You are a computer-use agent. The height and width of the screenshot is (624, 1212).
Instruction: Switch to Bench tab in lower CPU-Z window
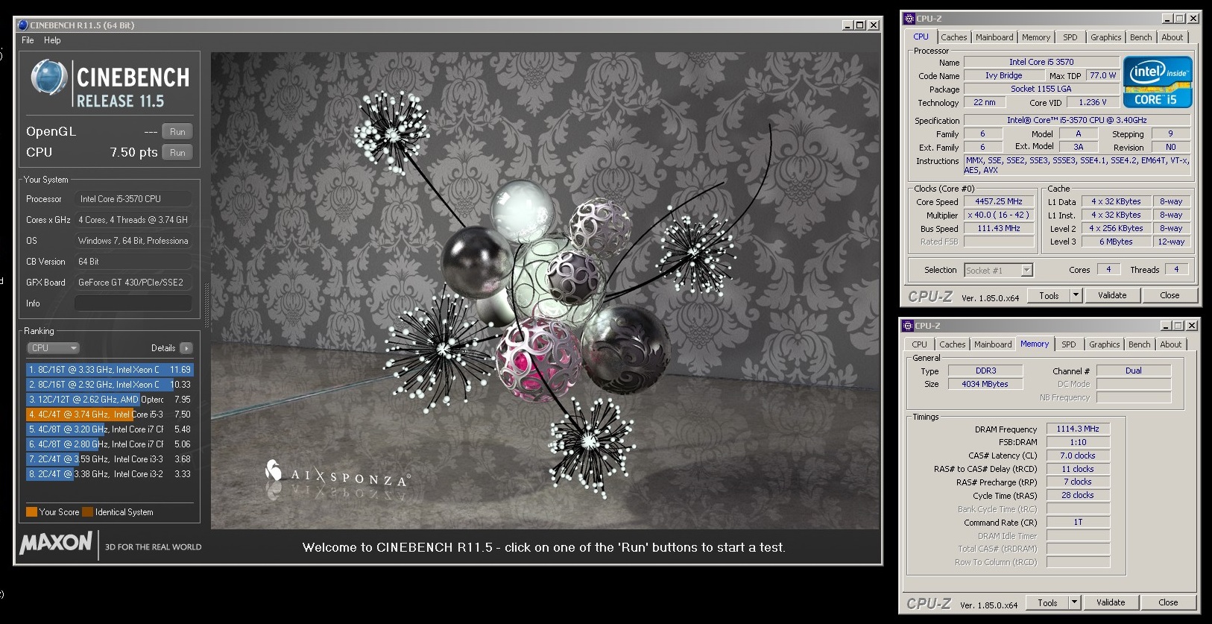pos(1139,344)
